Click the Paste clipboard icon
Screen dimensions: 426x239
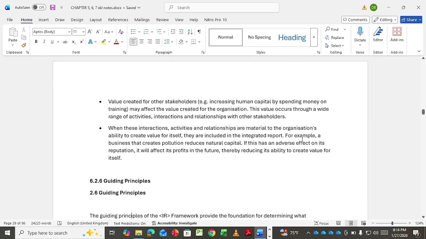(13, 33)
